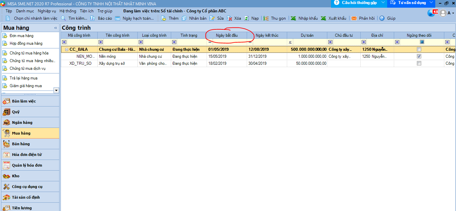Open the notification globe with 48 badge

tap(432, 13)
